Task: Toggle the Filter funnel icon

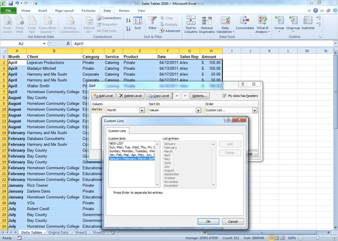Action: click(152, 23)
